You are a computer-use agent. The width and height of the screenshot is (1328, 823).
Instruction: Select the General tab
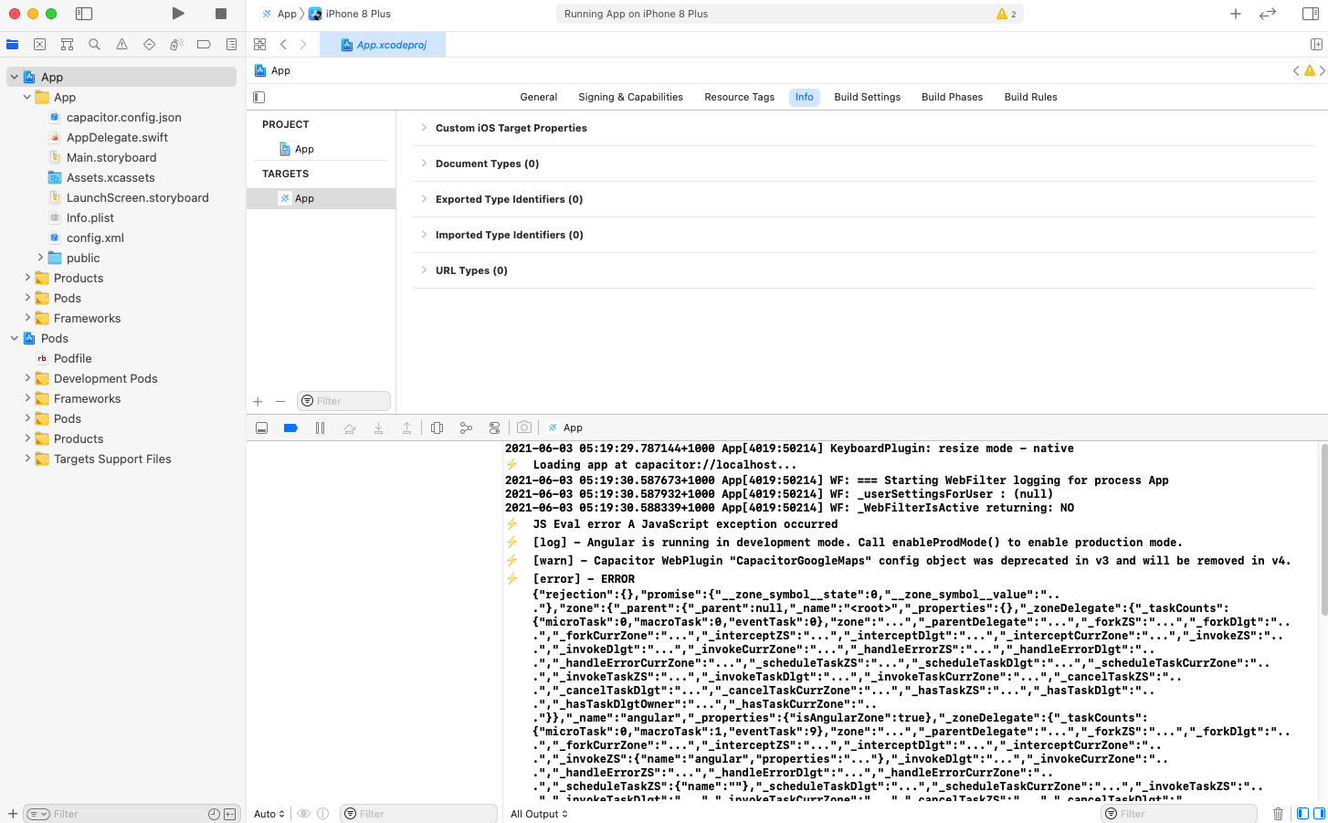tap(539, 97)
